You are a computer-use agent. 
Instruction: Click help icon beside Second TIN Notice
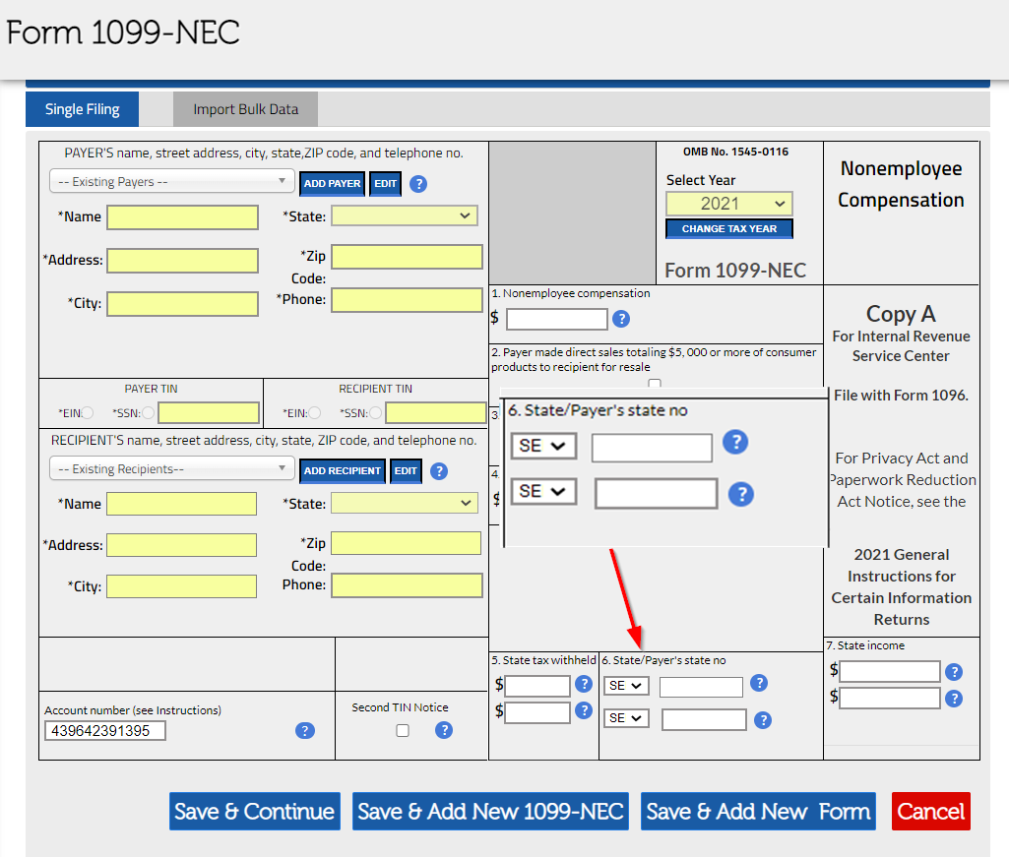444,730
